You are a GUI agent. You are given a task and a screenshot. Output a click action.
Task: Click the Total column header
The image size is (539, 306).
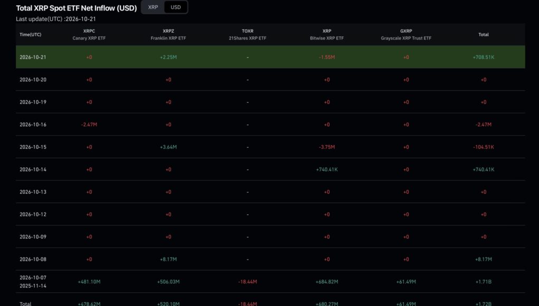[x=484, y=34]
